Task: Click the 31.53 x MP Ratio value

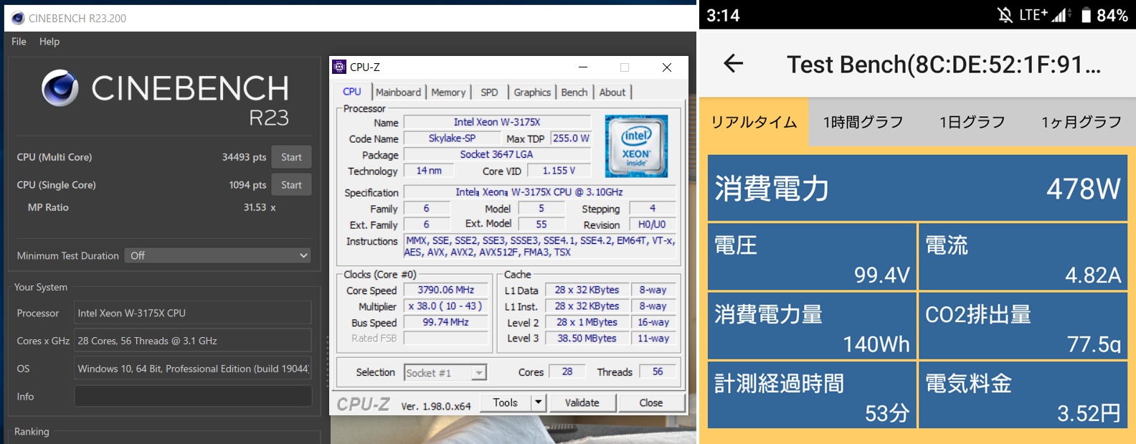Action: pyautogui.click(x=260, y=207)
